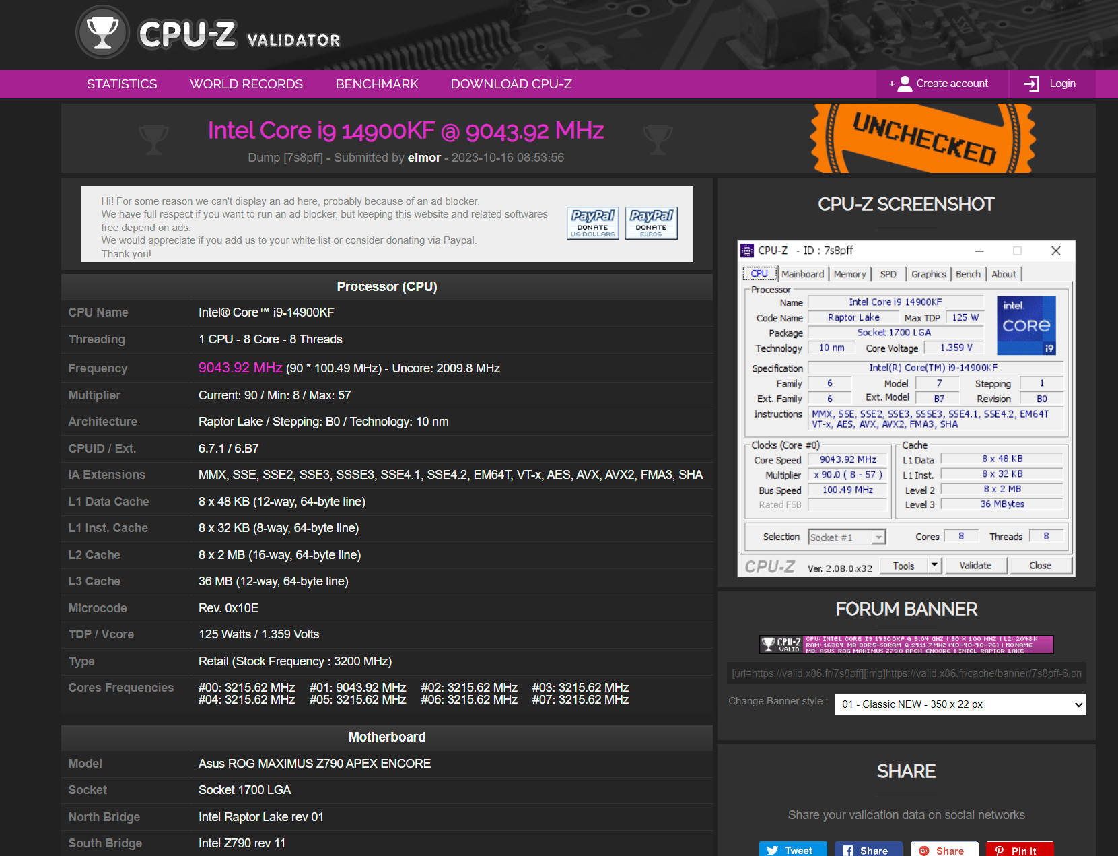Click the Unchecked orange stamp badge
The height and width of the screenshot is (856, 1118).
click(923, 139)
